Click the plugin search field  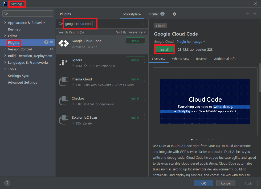pyautogui.click(x=102, y=24)
